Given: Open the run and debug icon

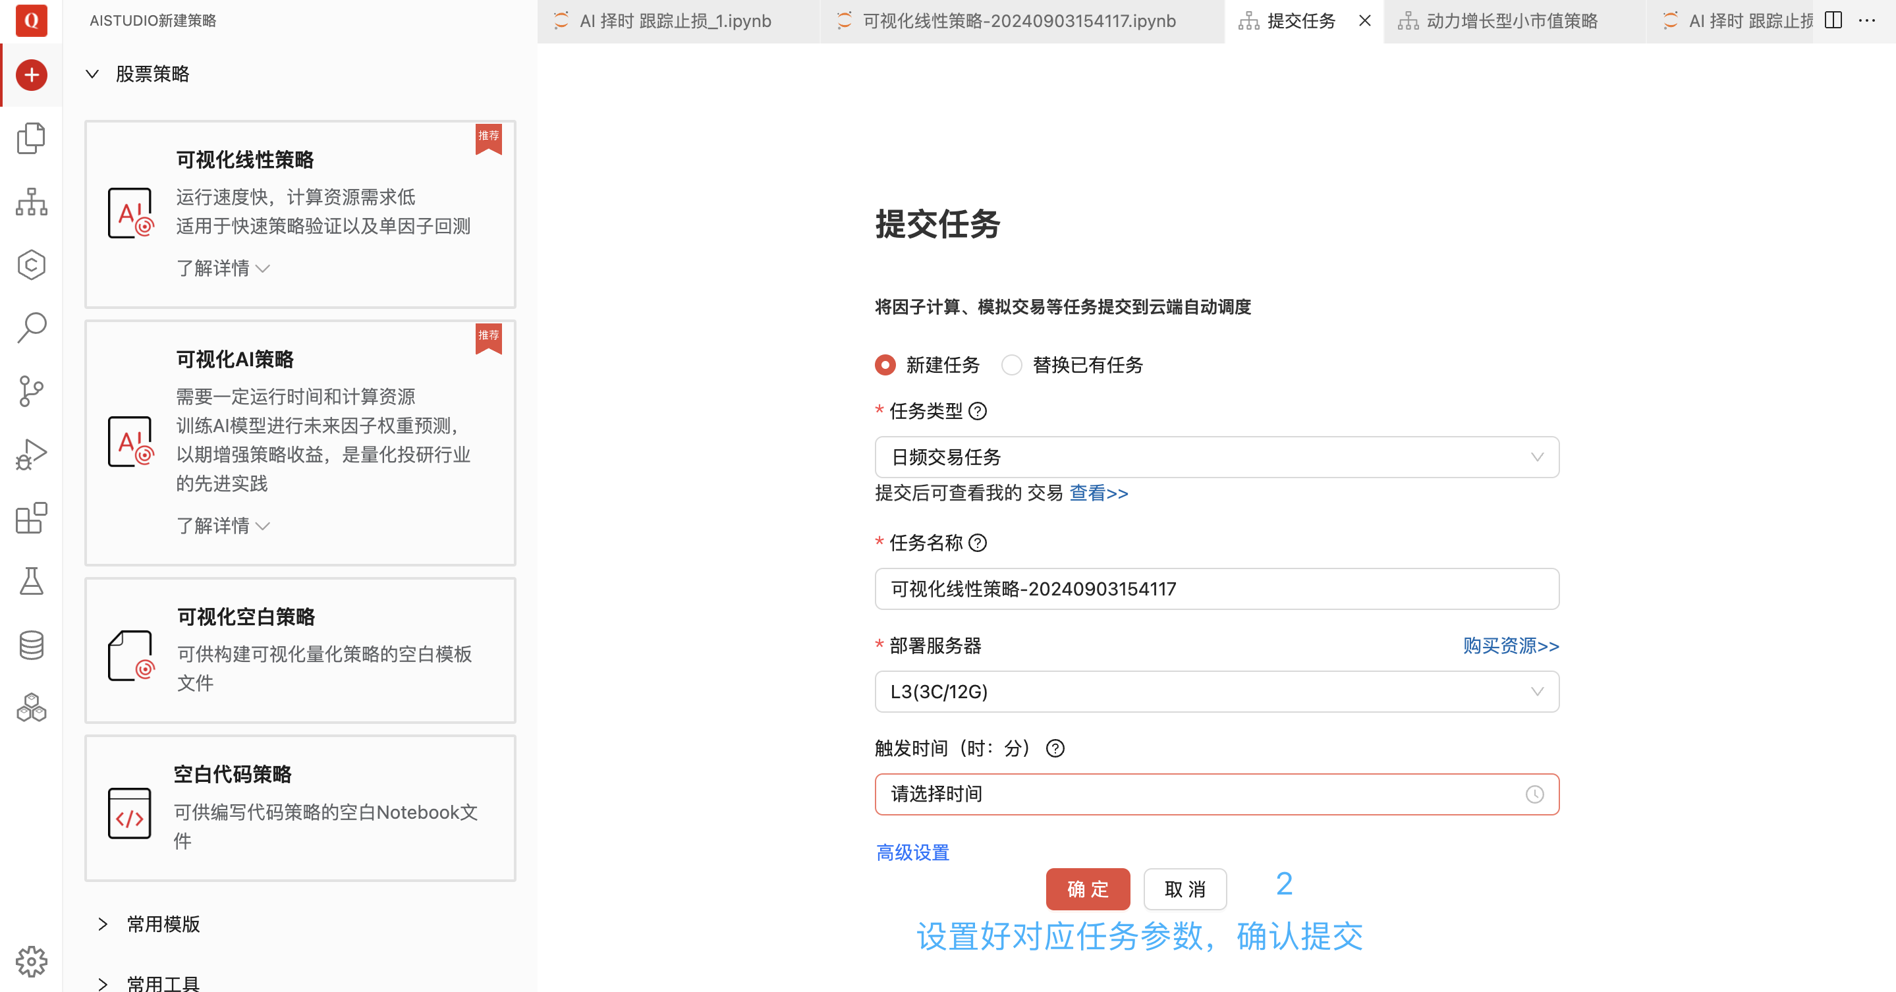Looking at the screenshot, I should (x=31, y=454).
